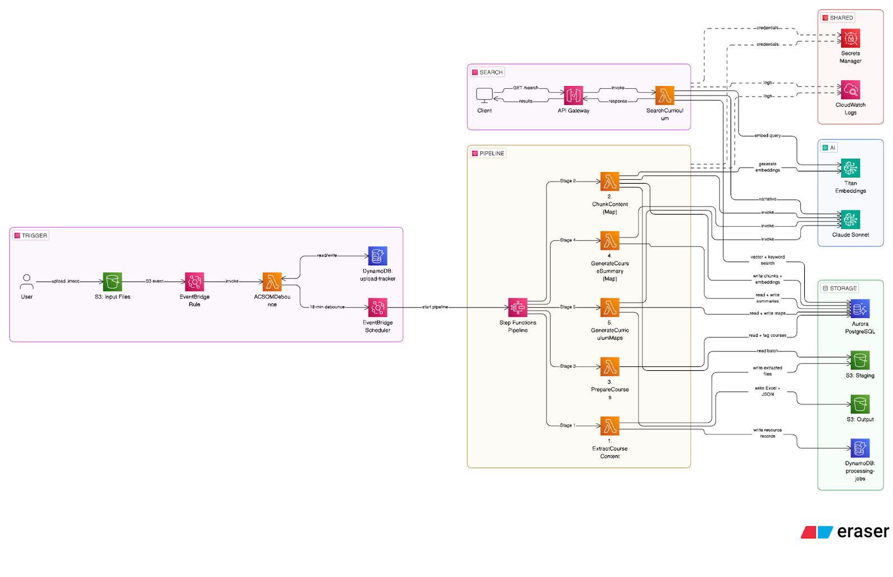Select the STORAGE group label

pyautogui.click(x=839, y=289)
